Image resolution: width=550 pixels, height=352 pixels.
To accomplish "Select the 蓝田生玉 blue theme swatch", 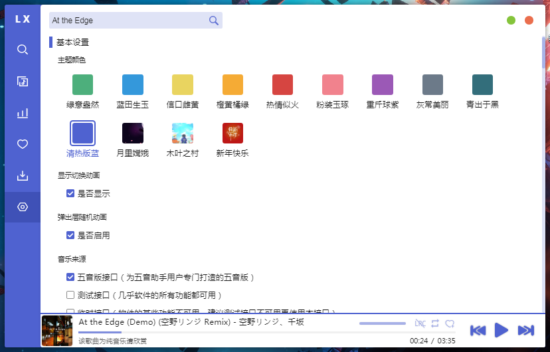I will point(133,84).
